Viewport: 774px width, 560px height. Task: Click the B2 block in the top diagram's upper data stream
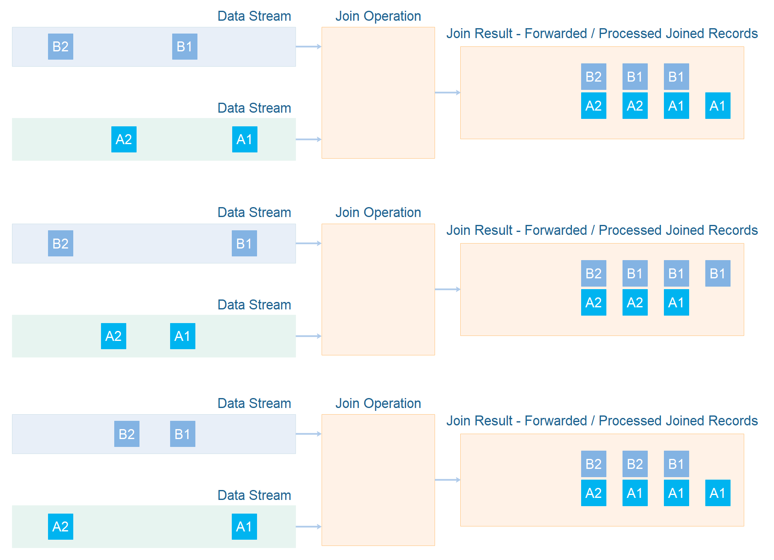[x=60, y=46]
